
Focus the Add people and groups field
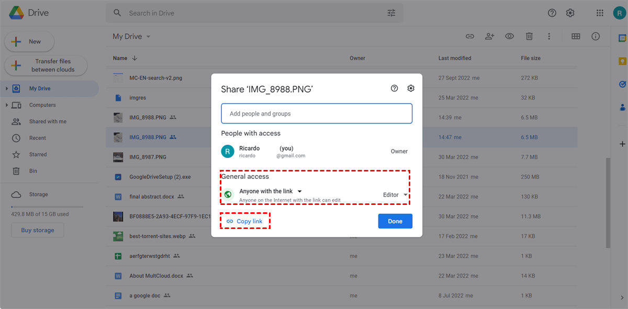pyautogui.click(x=317, y=113)
